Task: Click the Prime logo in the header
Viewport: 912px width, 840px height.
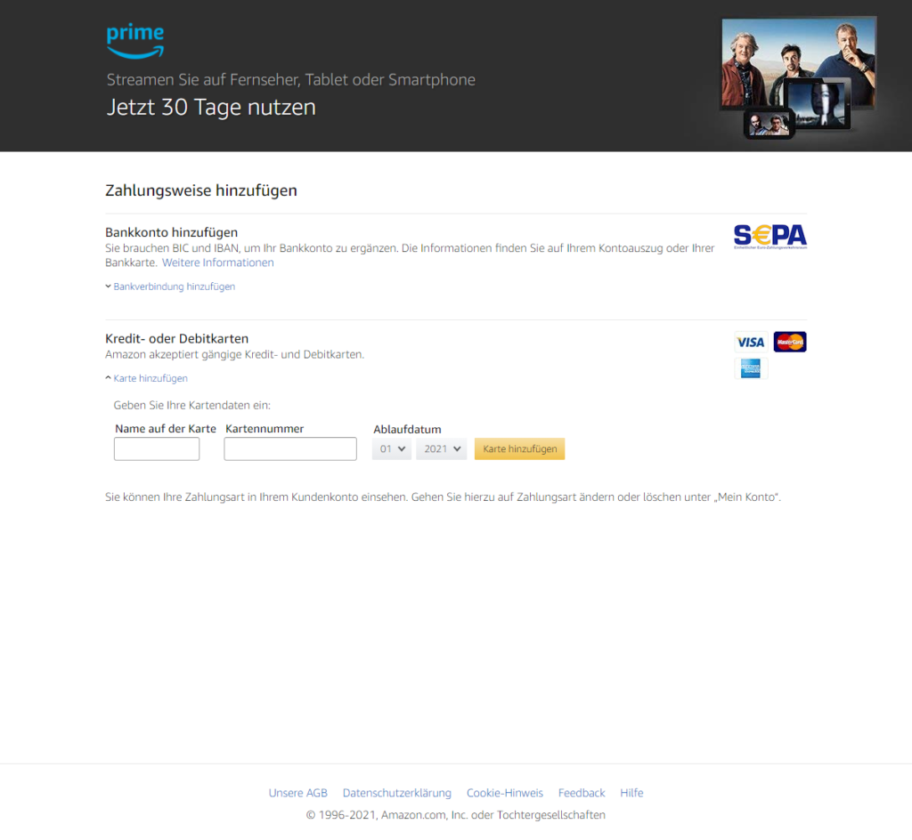Action: click(135, 41)
